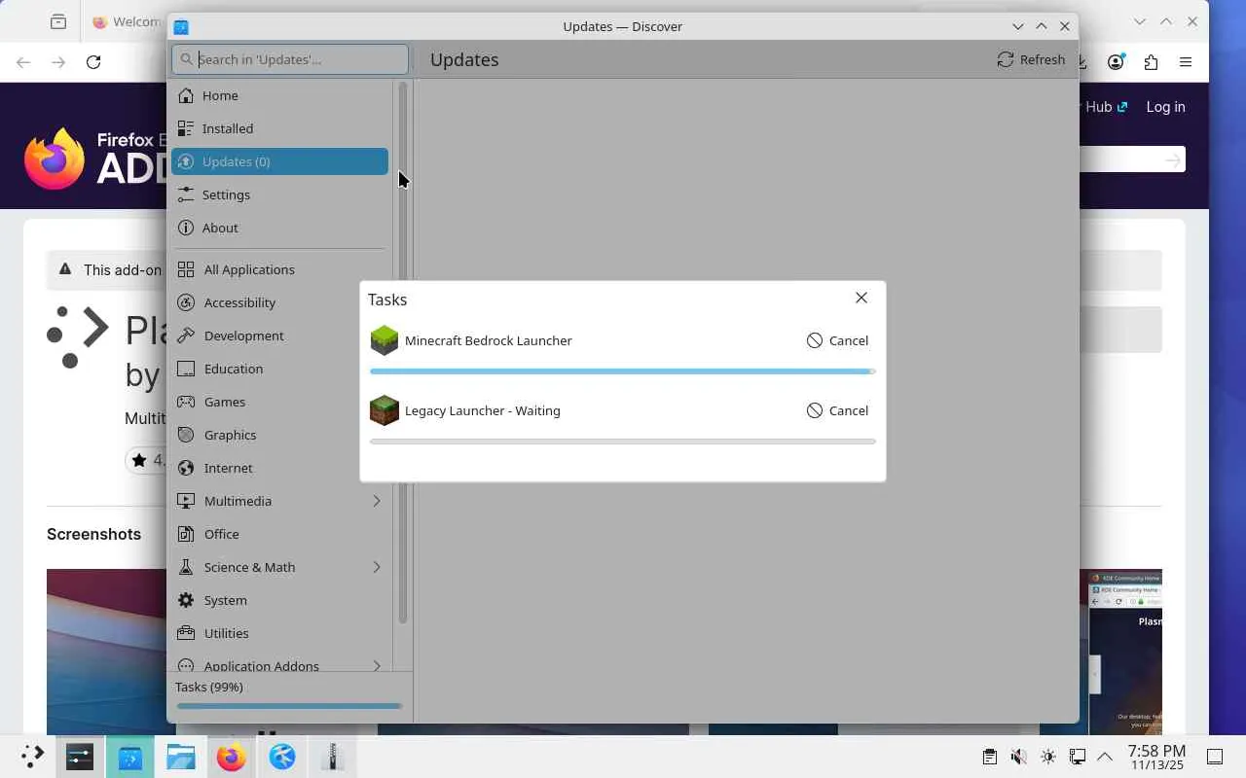Screen dimensions: 1246x778
Task: Go forward in the Firefox window
Action: (x=58, y=62)
